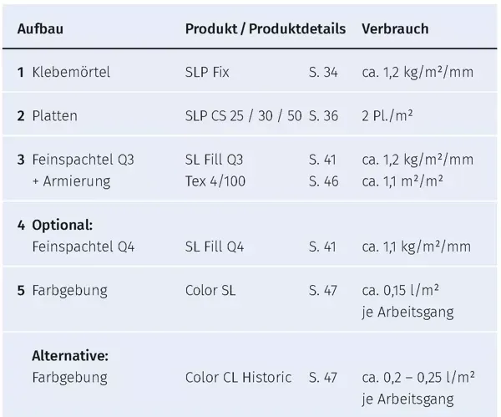Click the ca. 0,15 l/m² consumption value
This screenshot has height=417, width=501.
click(x=400, y=290)
